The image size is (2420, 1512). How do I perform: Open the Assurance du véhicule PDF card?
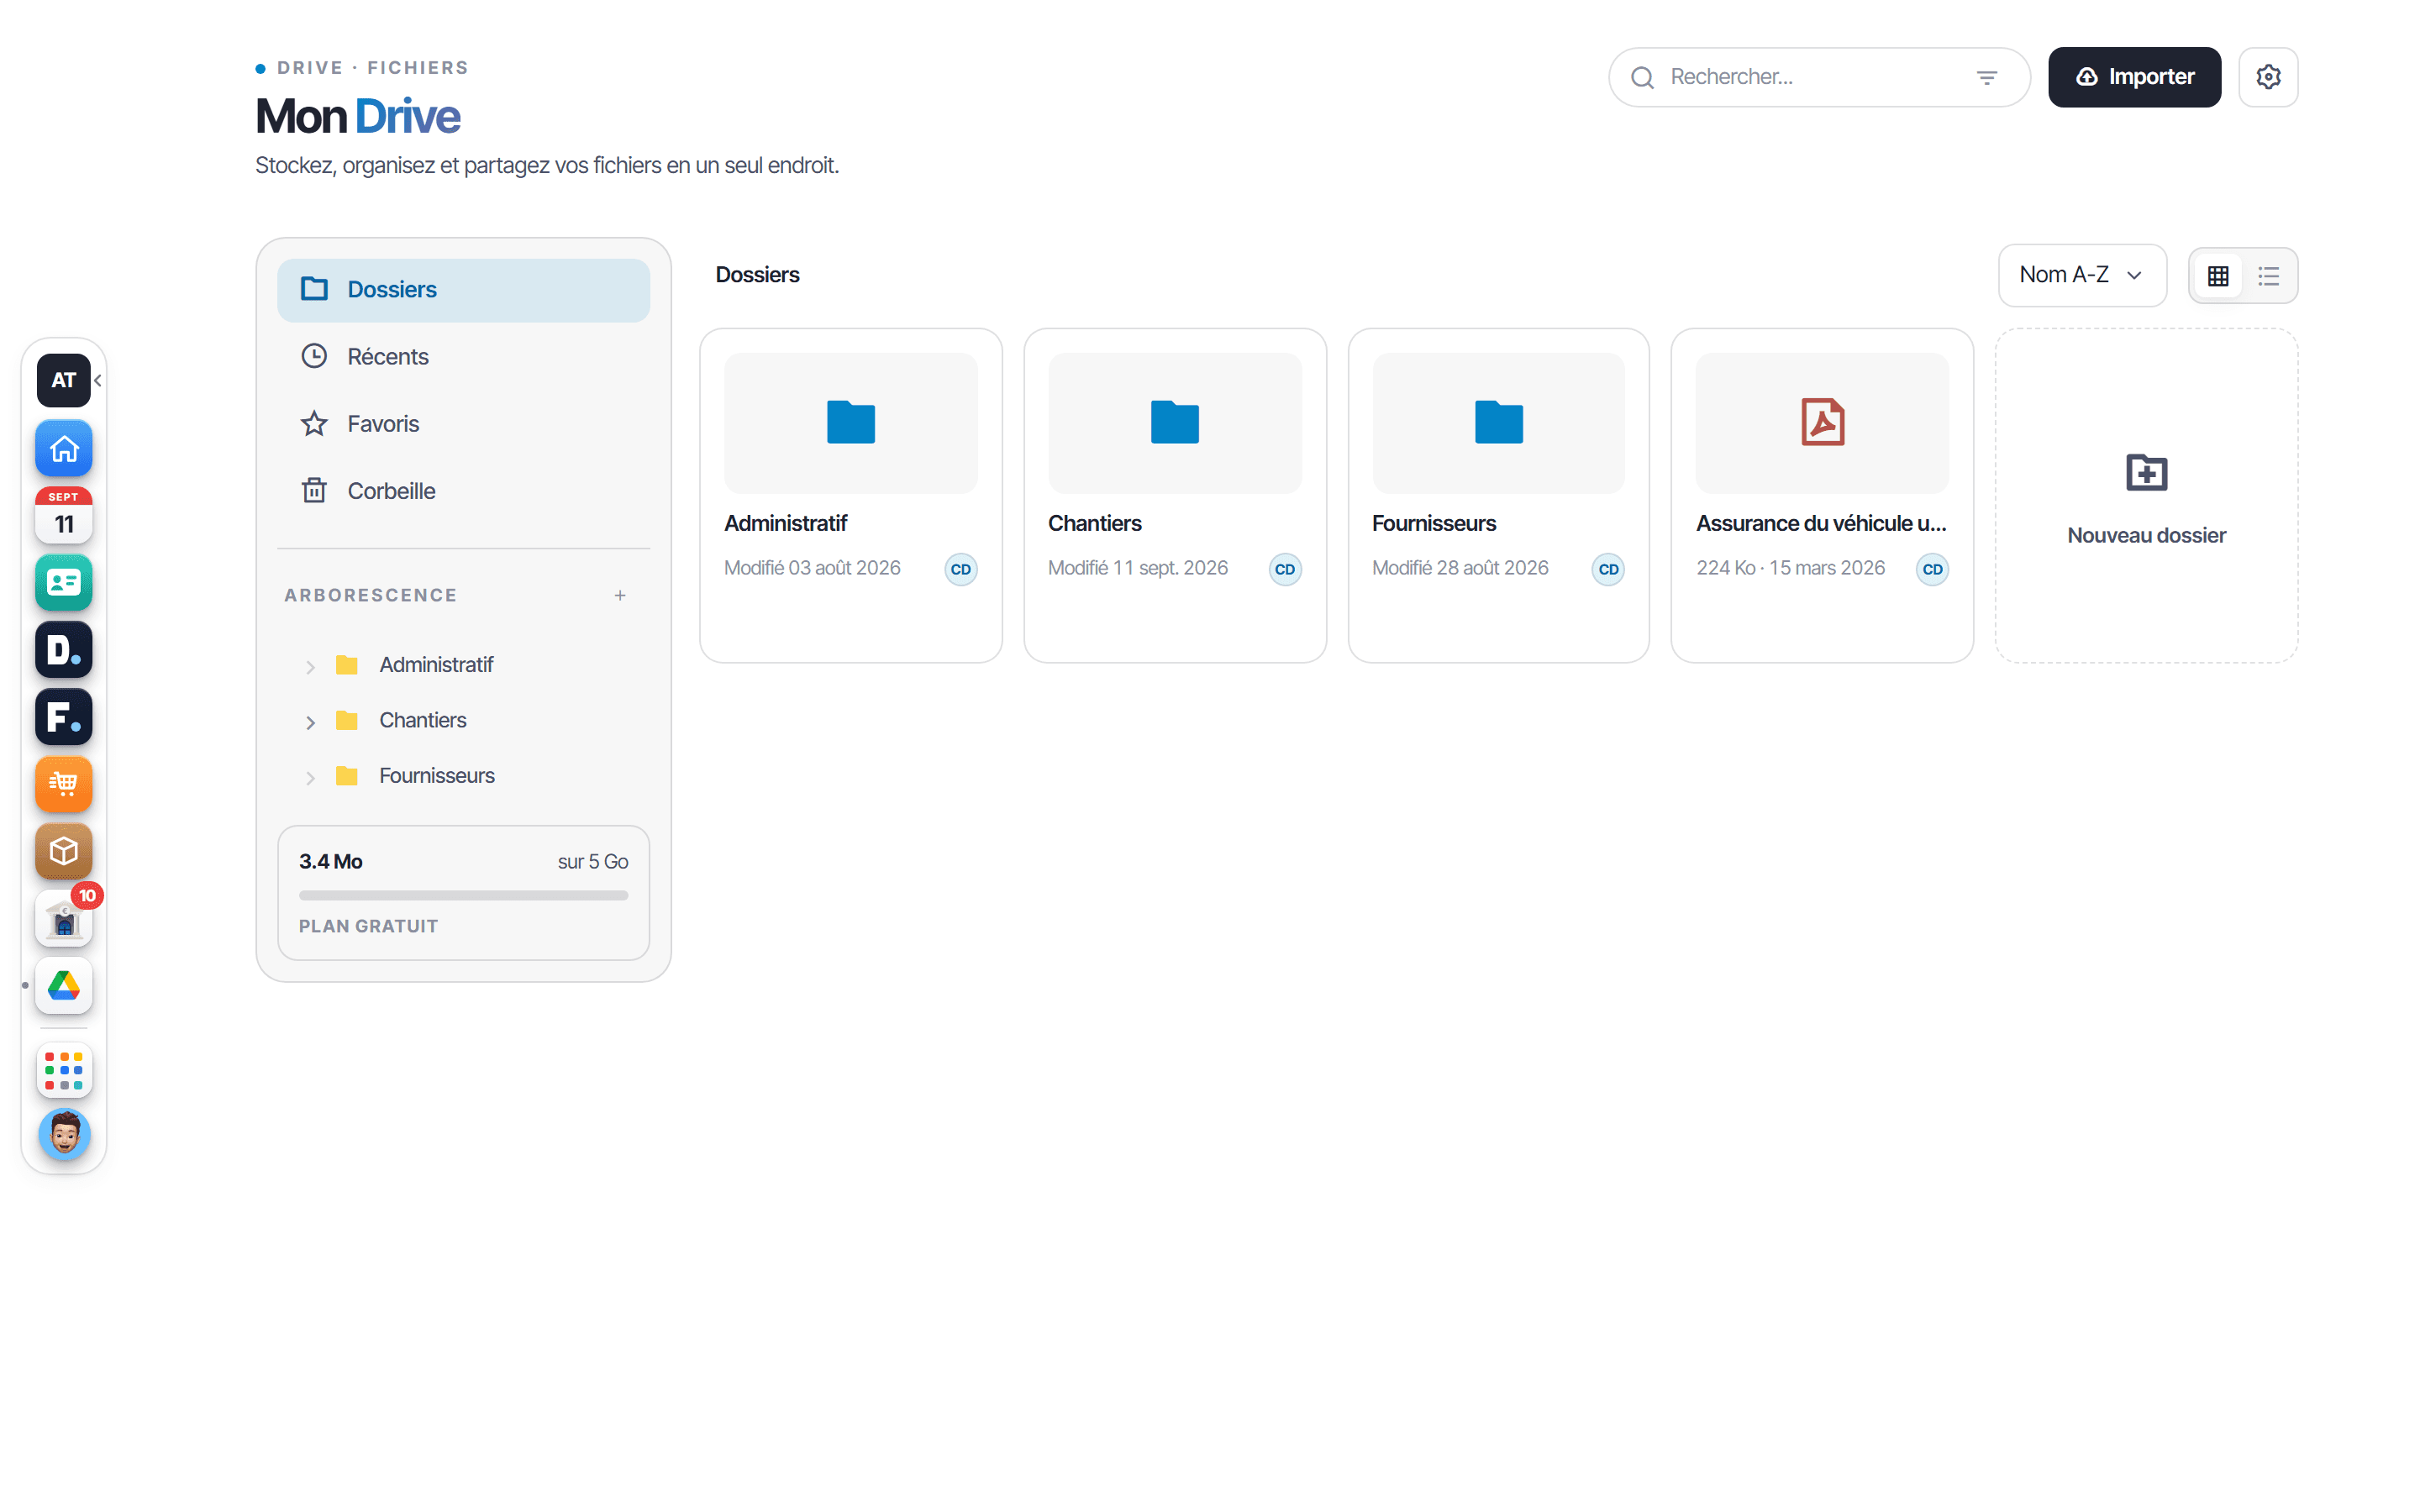pyautogui.click(x=1822, y=495)
